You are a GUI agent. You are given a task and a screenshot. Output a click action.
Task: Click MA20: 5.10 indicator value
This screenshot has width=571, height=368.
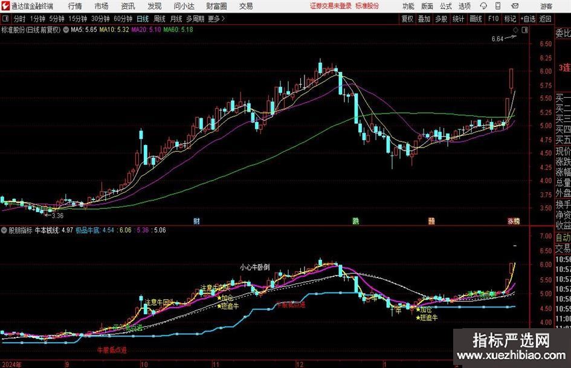click(146, 30)
